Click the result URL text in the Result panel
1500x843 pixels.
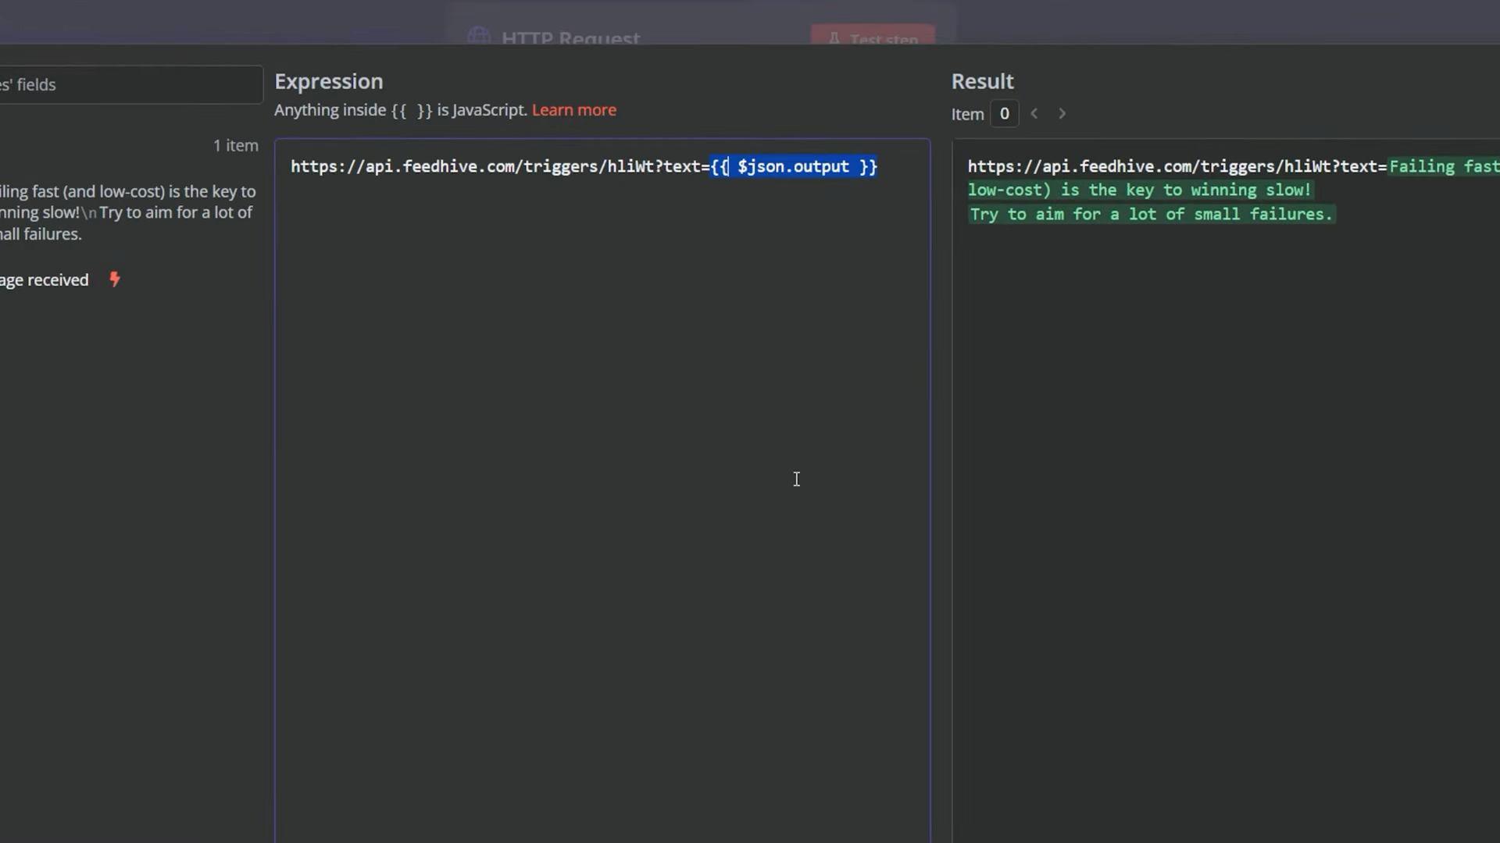tap(1177, 166)
